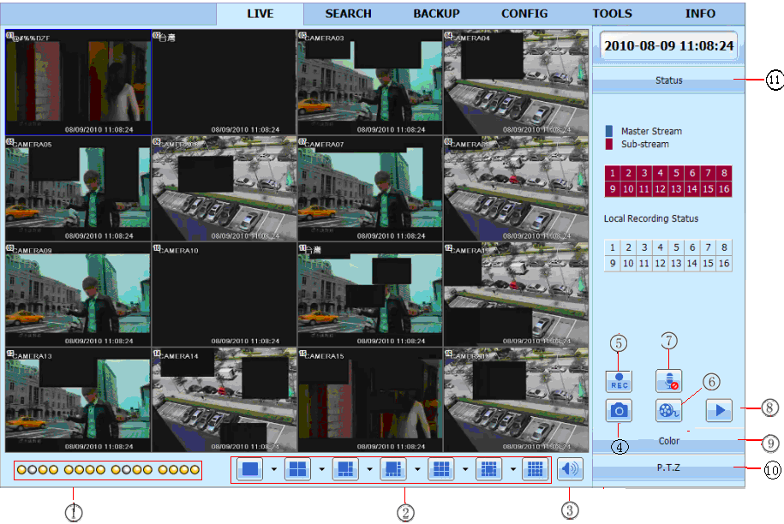The image size is (784, 524).
Task: Toggle channel 9 under Local Recording Status
Action: click(613, 263)
